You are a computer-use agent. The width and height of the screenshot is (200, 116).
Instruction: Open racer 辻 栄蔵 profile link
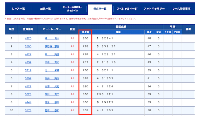pos(52,70)
